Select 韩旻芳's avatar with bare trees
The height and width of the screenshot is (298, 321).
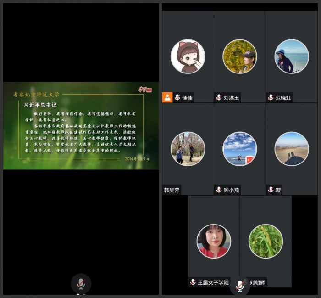188,149
